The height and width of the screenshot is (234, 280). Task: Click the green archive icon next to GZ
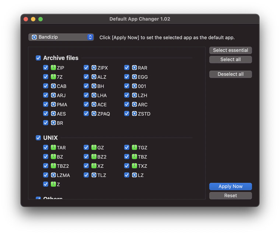pos(94,147)
